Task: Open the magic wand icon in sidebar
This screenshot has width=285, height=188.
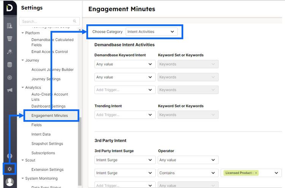Action: (x=9, y=52)
